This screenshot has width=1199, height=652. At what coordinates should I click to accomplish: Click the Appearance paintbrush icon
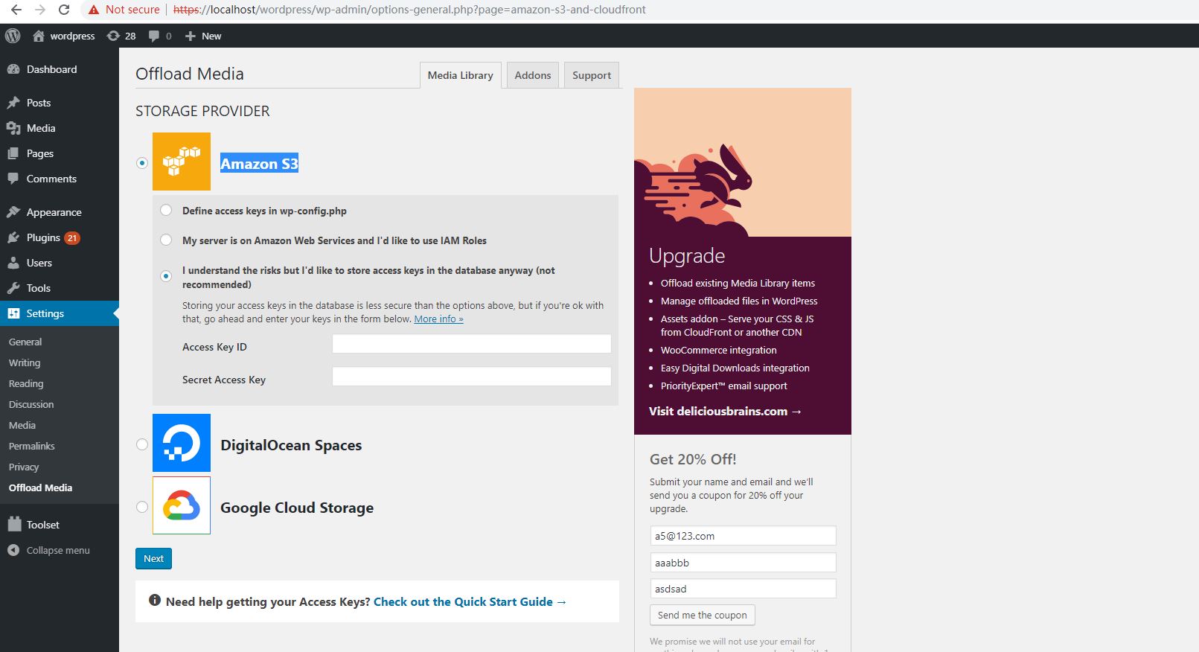pos(13,212)
